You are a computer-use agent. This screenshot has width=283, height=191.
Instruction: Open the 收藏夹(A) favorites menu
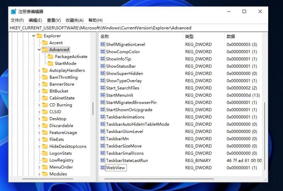[x=74, y=20]
